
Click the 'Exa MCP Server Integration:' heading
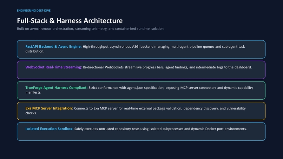pyautogui.click(x=49, y=108)
